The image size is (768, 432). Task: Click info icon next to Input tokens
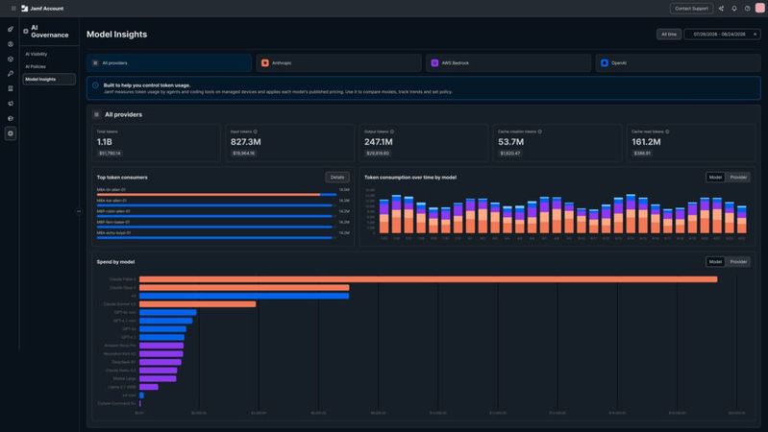tap(255, 132)
